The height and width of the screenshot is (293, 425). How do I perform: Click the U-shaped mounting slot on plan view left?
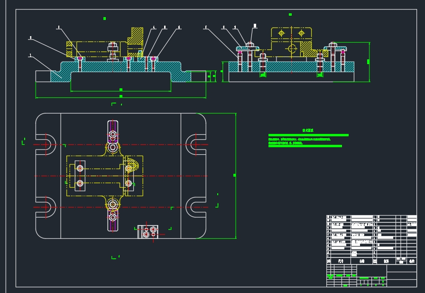pos(45,145)
